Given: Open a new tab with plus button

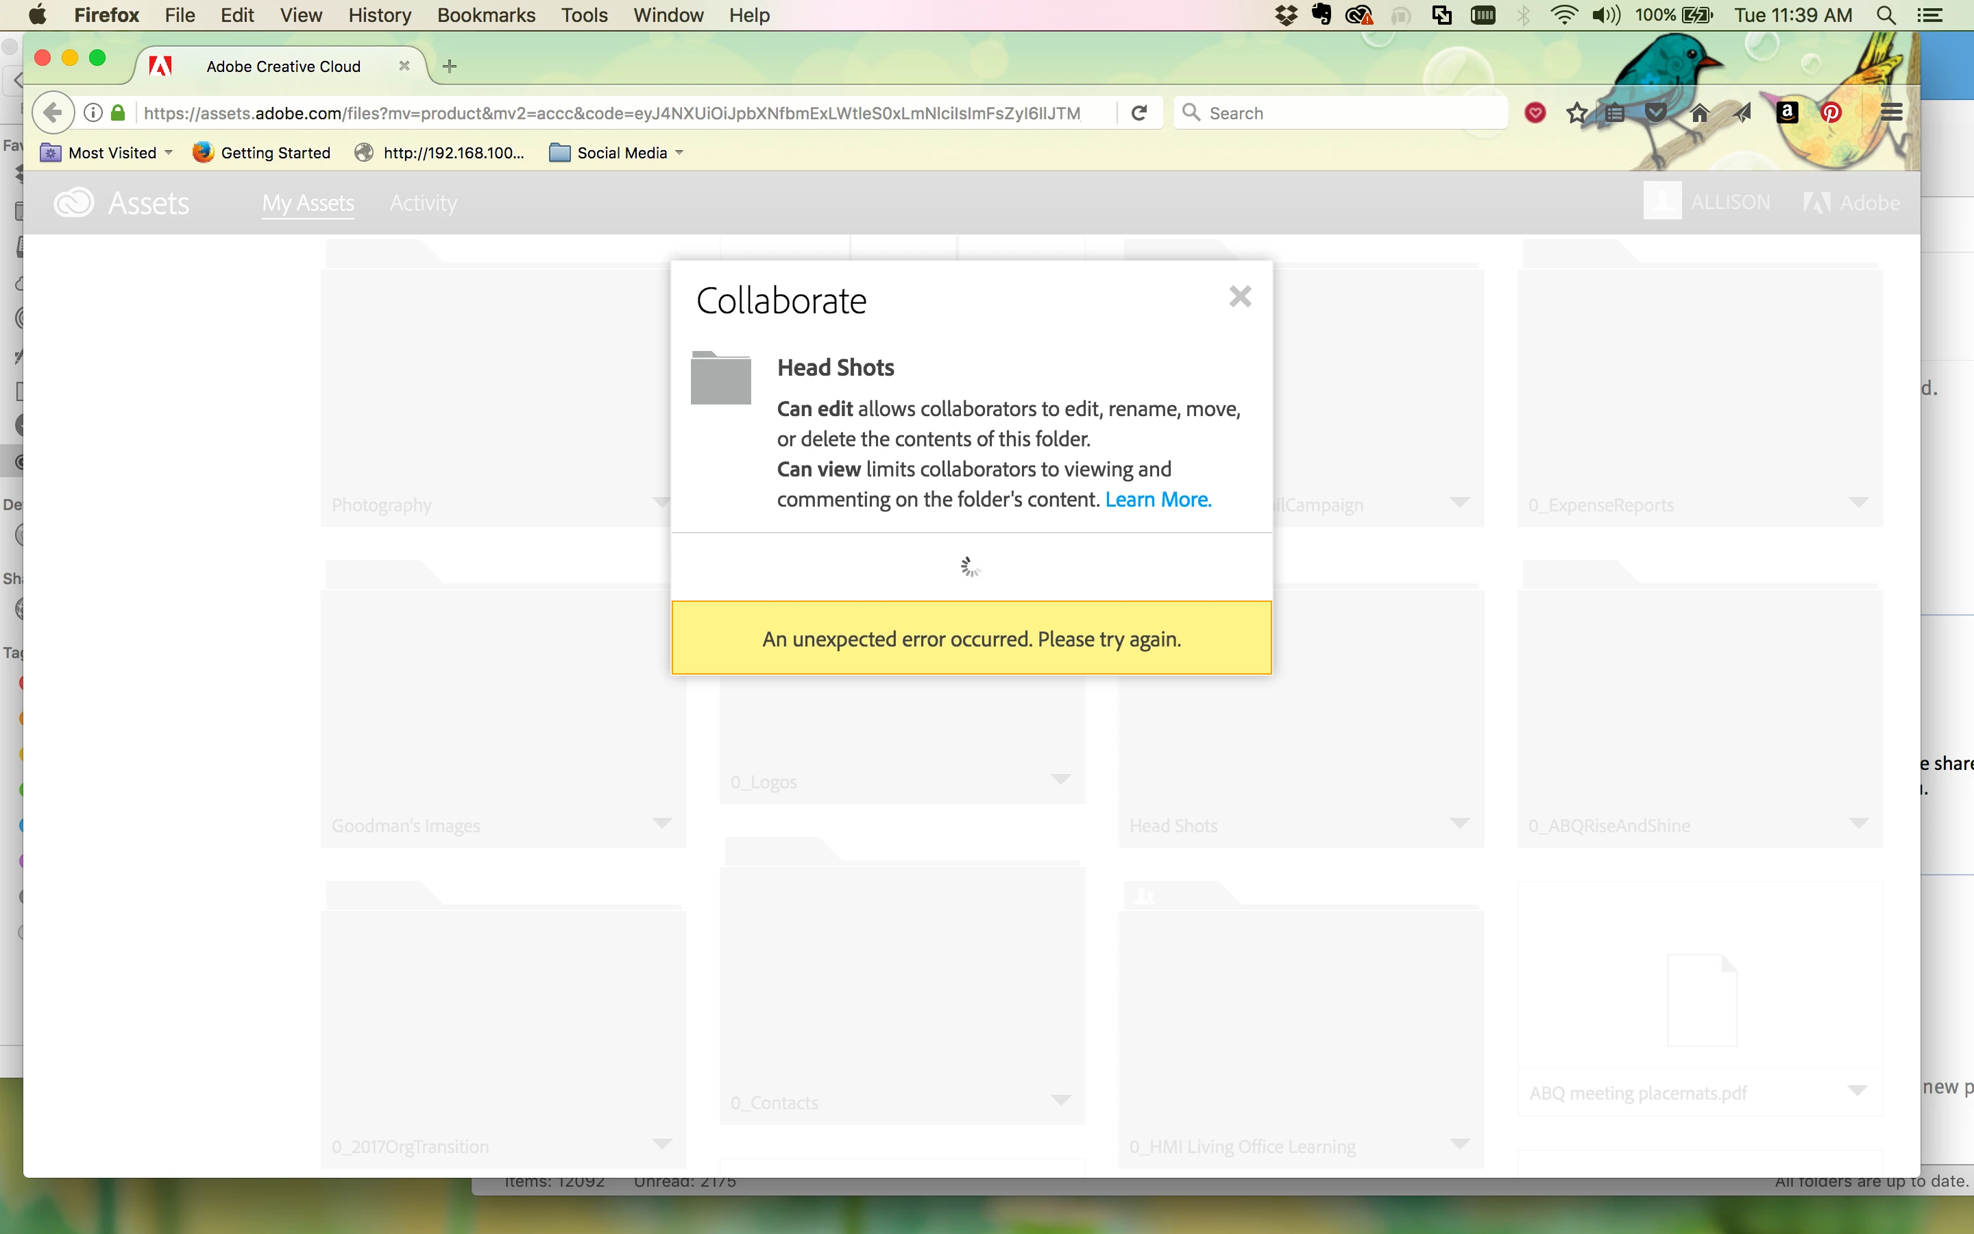Looking at the screenshot, I should coord(450,66).
